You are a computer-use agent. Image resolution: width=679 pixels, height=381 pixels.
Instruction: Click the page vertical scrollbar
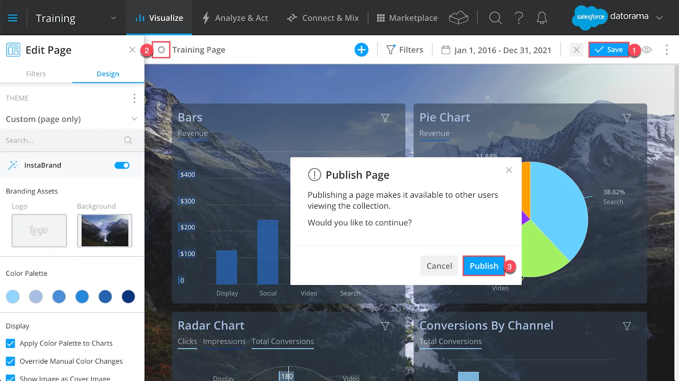[x=676, y=110]
